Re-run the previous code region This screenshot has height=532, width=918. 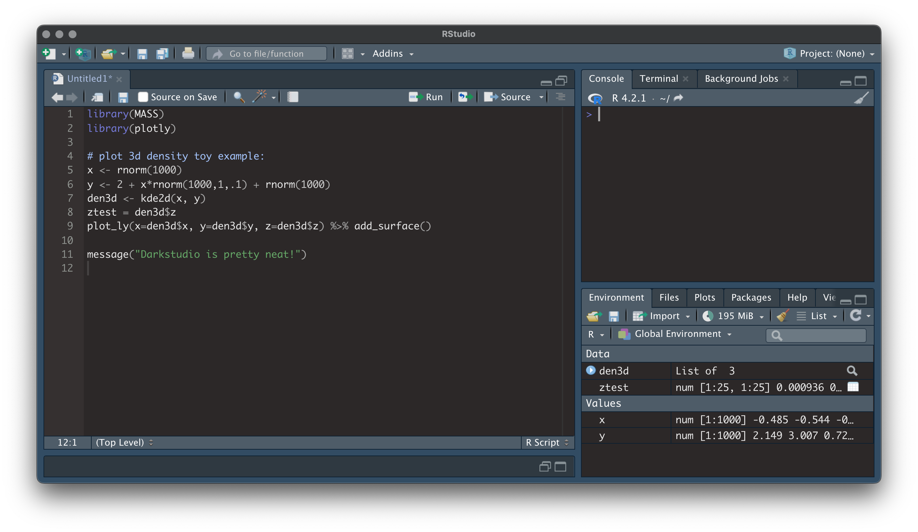pyautogui.click(x=465, y=97)
